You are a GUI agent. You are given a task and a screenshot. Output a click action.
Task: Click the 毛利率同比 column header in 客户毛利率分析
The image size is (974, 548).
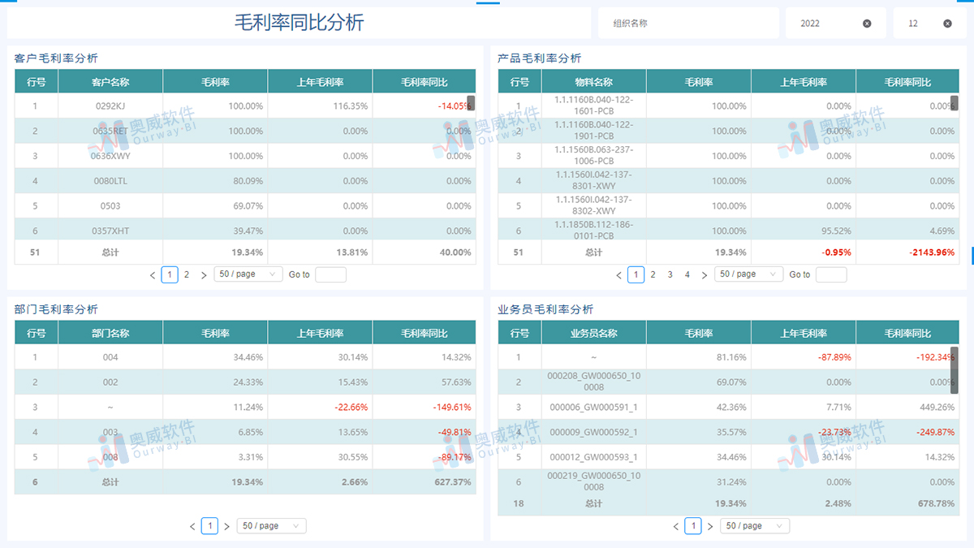pyautogui.click(x=423, y=81)
